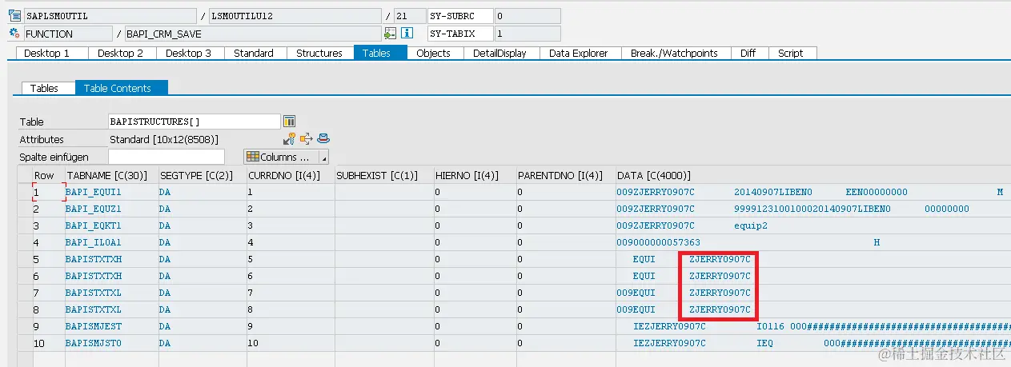The width and height of the screenshot is (1011, 367).
Task: Open the Objects tab
Action: [433, 53]
